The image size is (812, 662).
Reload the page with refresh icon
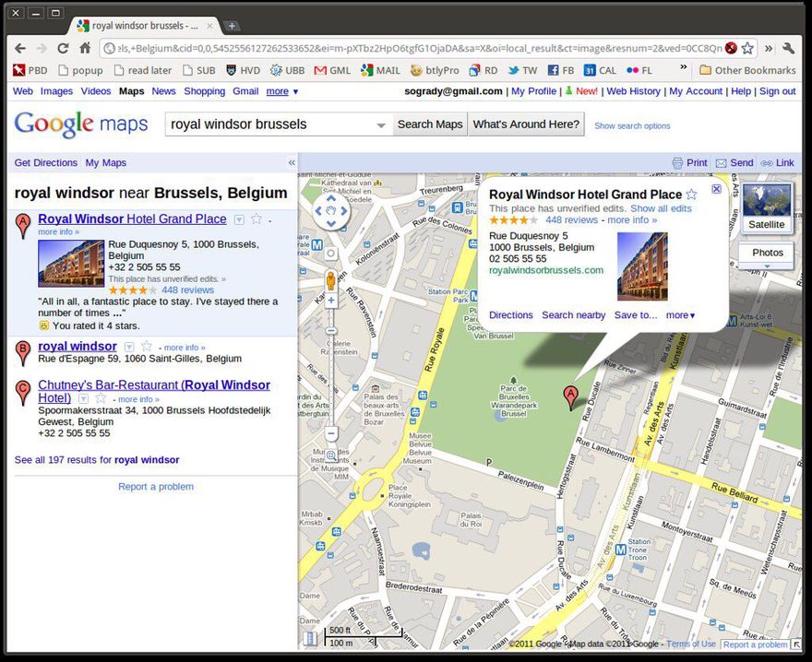(63, 49)
